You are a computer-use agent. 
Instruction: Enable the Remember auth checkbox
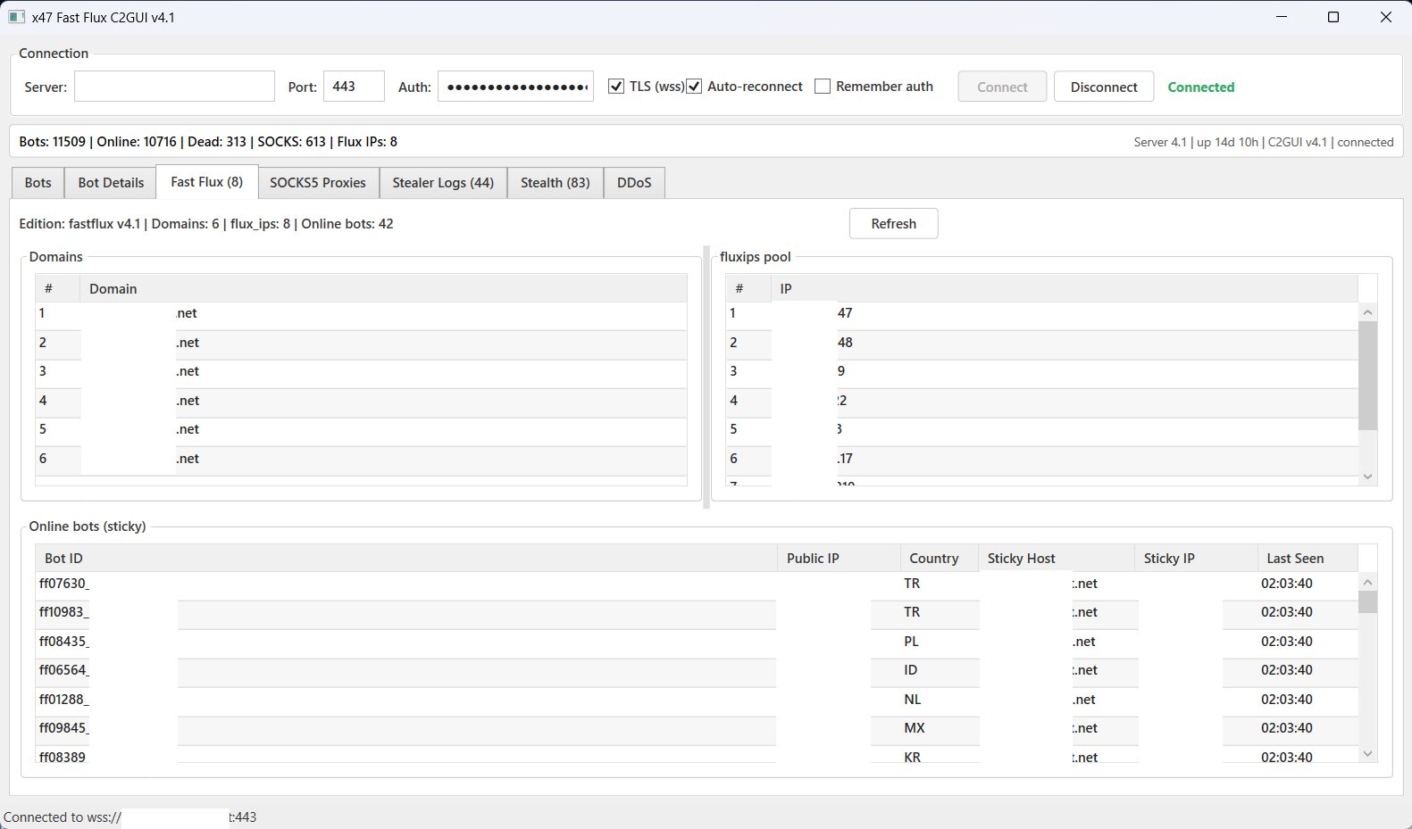823,87
